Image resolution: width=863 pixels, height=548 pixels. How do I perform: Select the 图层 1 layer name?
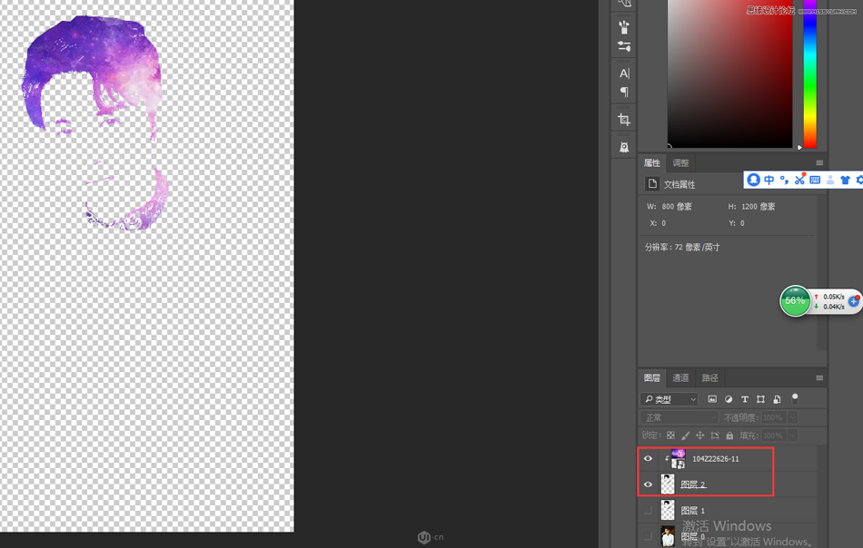tap(693, 510)
